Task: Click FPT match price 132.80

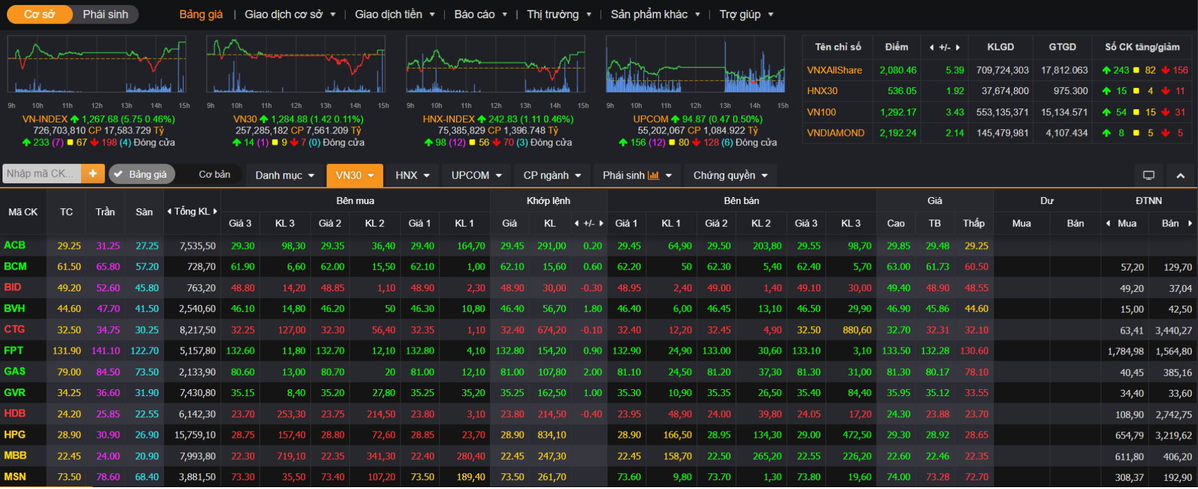Action: (x=510, y=351)
